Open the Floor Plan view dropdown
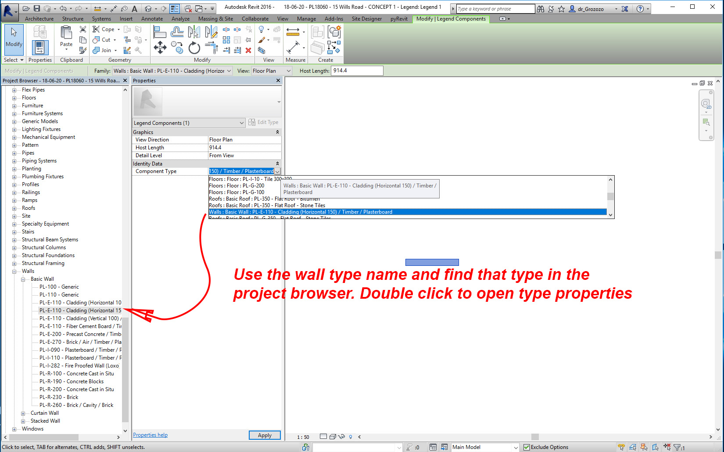 click(288, 71)
